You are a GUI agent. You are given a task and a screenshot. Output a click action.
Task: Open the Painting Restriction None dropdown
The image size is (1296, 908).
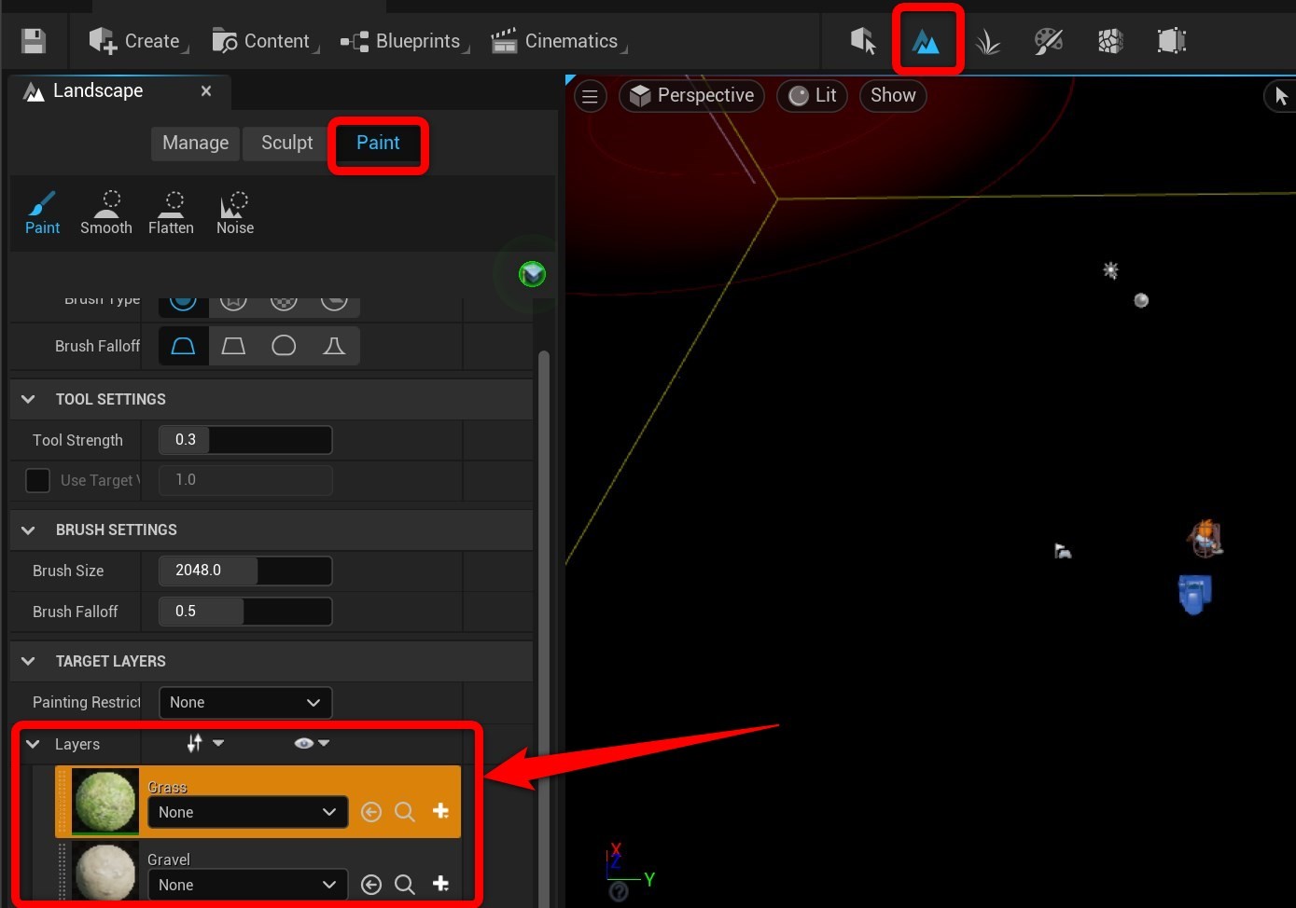[x=245, y=702]
